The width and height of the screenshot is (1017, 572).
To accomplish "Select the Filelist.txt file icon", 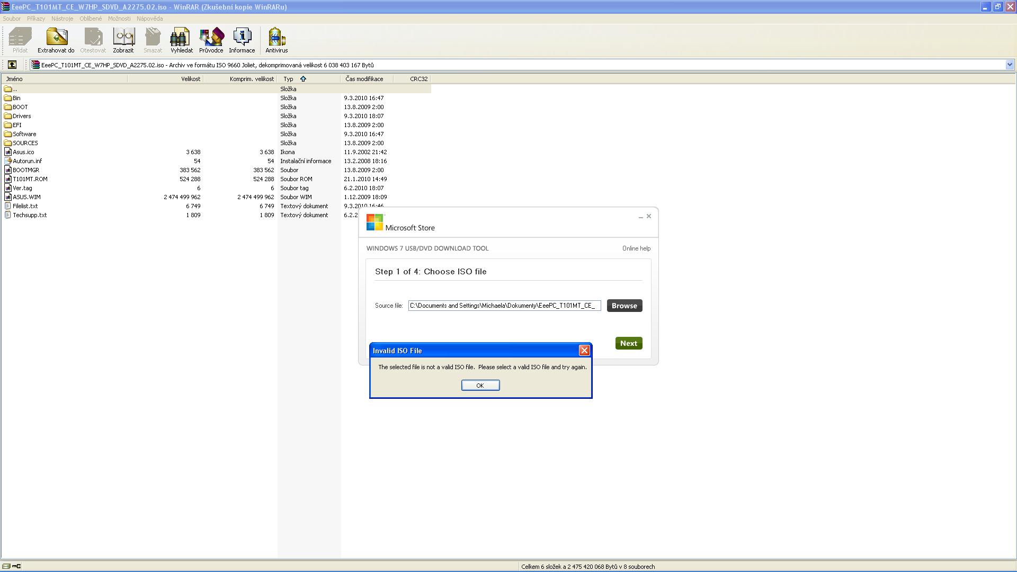I will tap(8, 206).
